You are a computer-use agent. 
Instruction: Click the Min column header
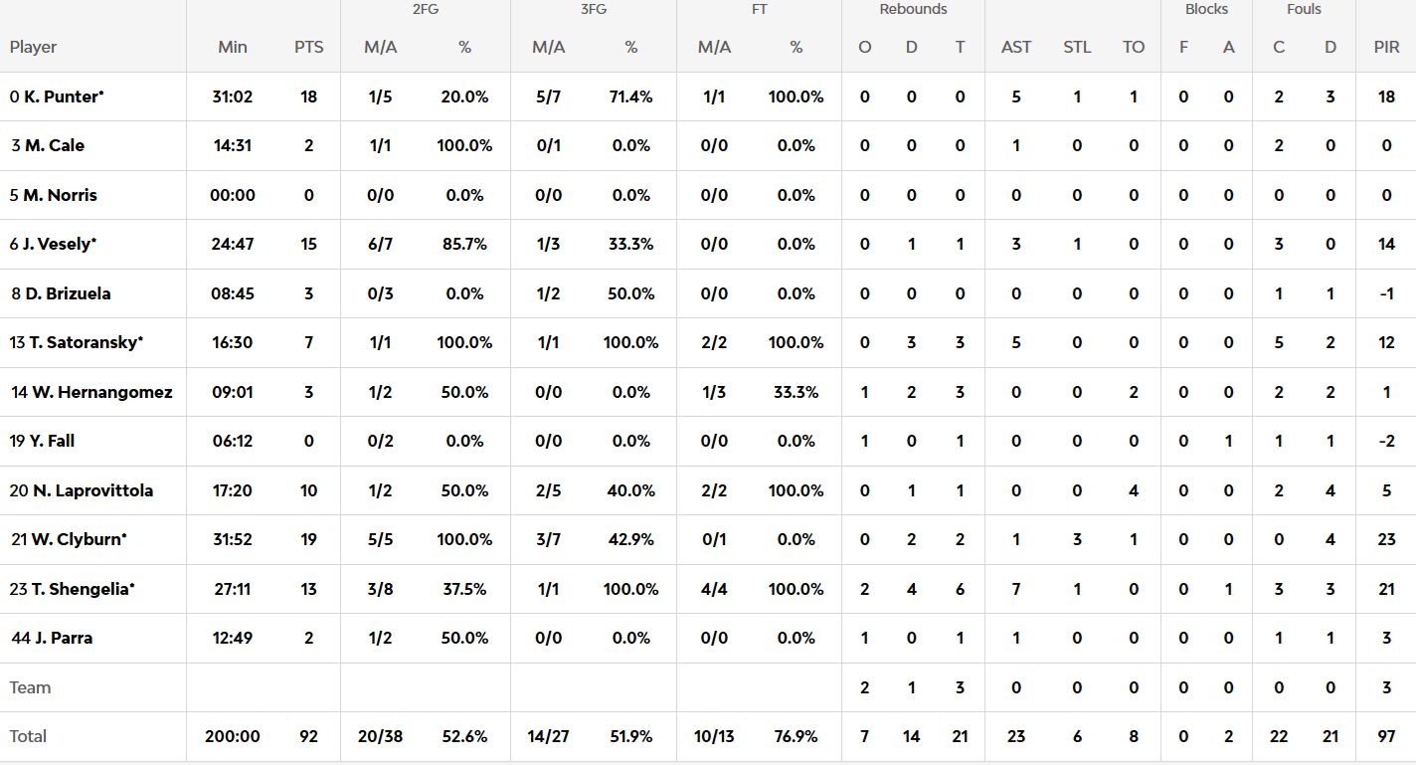(x=233, y=47)
